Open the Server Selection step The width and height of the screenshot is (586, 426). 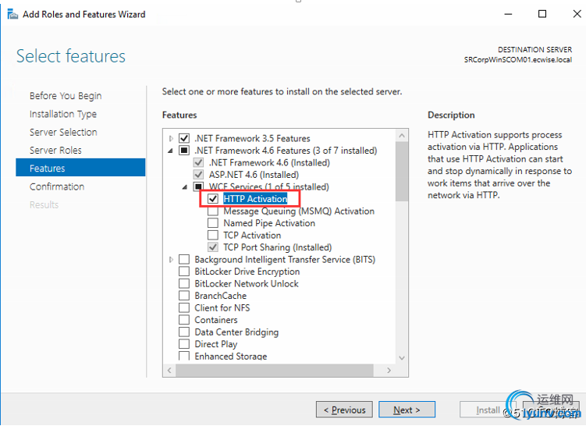click(63, 133)
